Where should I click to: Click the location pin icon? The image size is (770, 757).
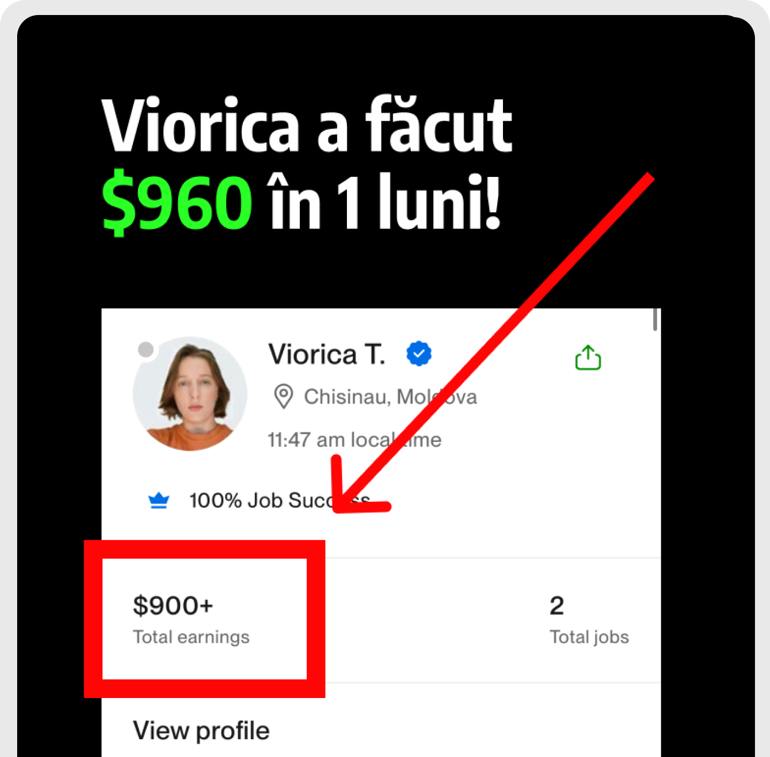[283, 397]
